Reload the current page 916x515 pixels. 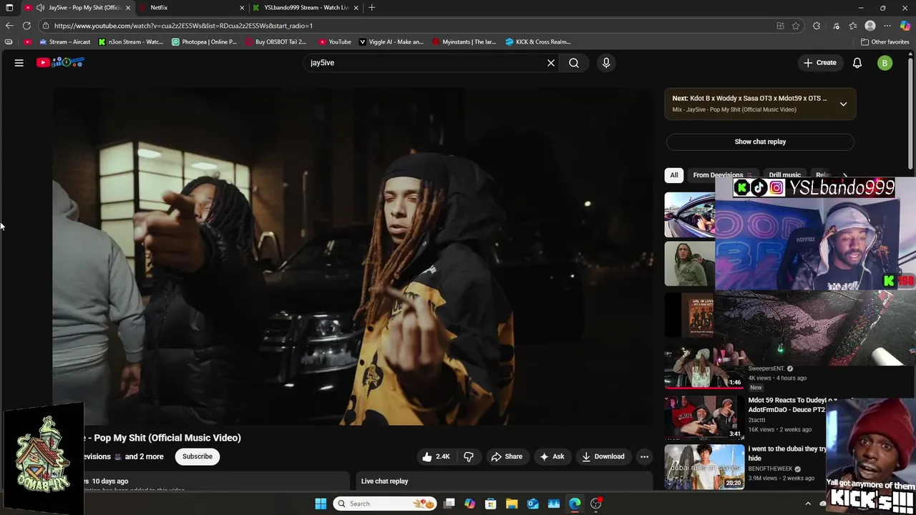pos(26,26)
